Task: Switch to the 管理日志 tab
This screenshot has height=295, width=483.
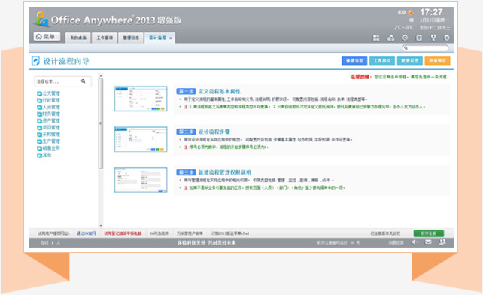Action: 131,38
